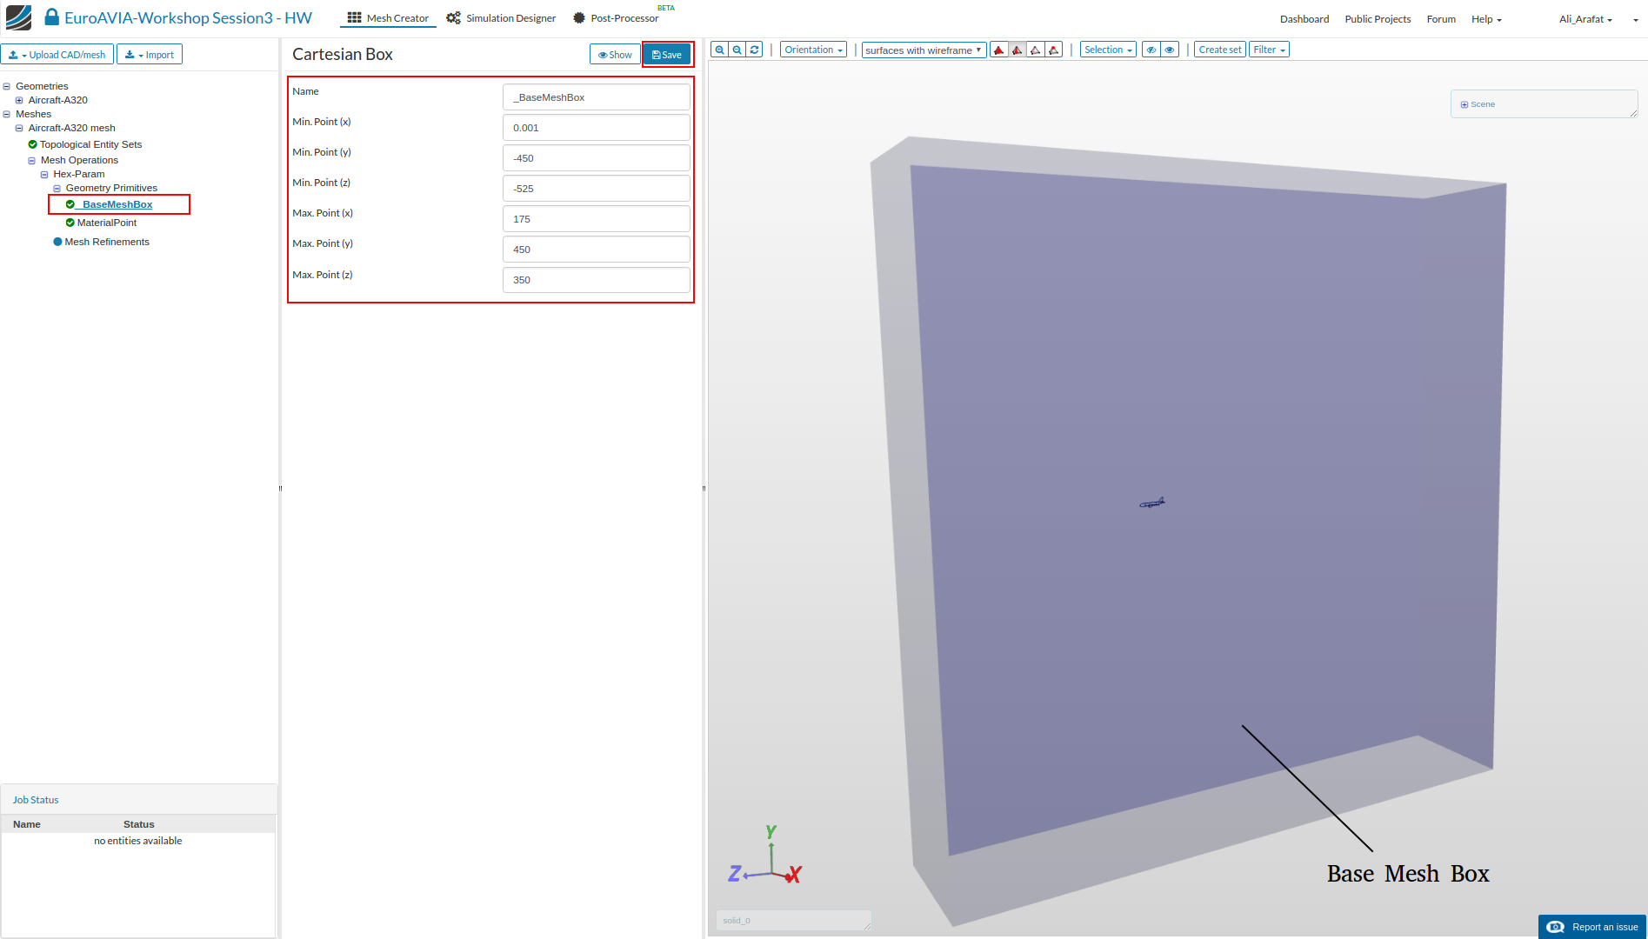Click the blue status dot beside Mesh Refinements
The image size is (1648, 939).
click(x=58, y=242)
